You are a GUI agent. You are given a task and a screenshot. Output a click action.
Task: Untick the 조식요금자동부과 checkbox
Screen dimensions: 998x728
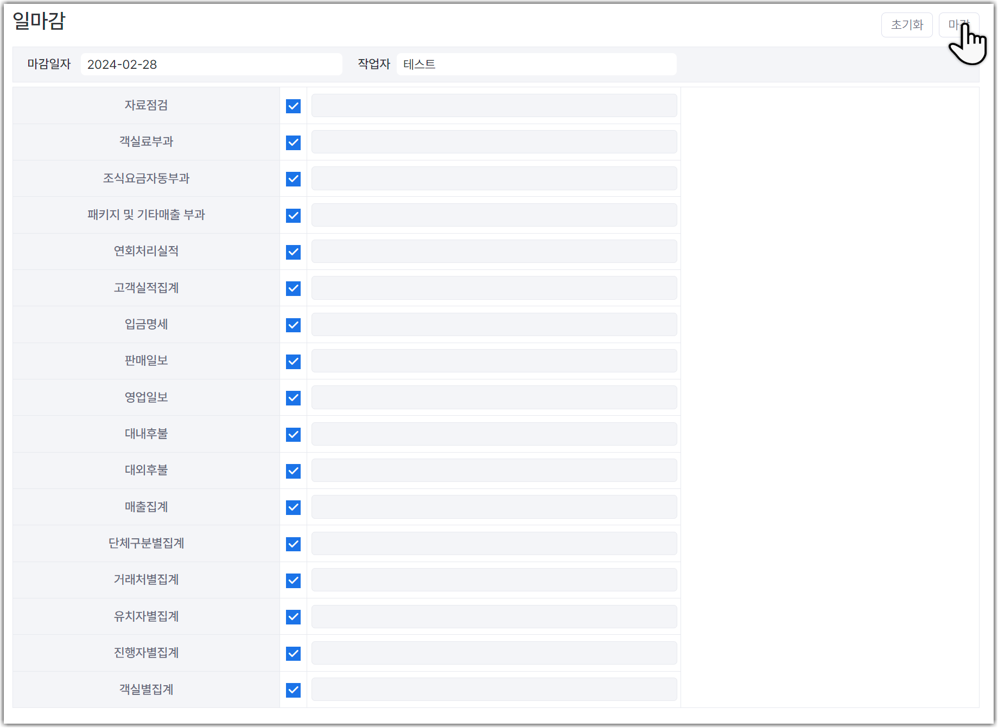tap(294, 179)
